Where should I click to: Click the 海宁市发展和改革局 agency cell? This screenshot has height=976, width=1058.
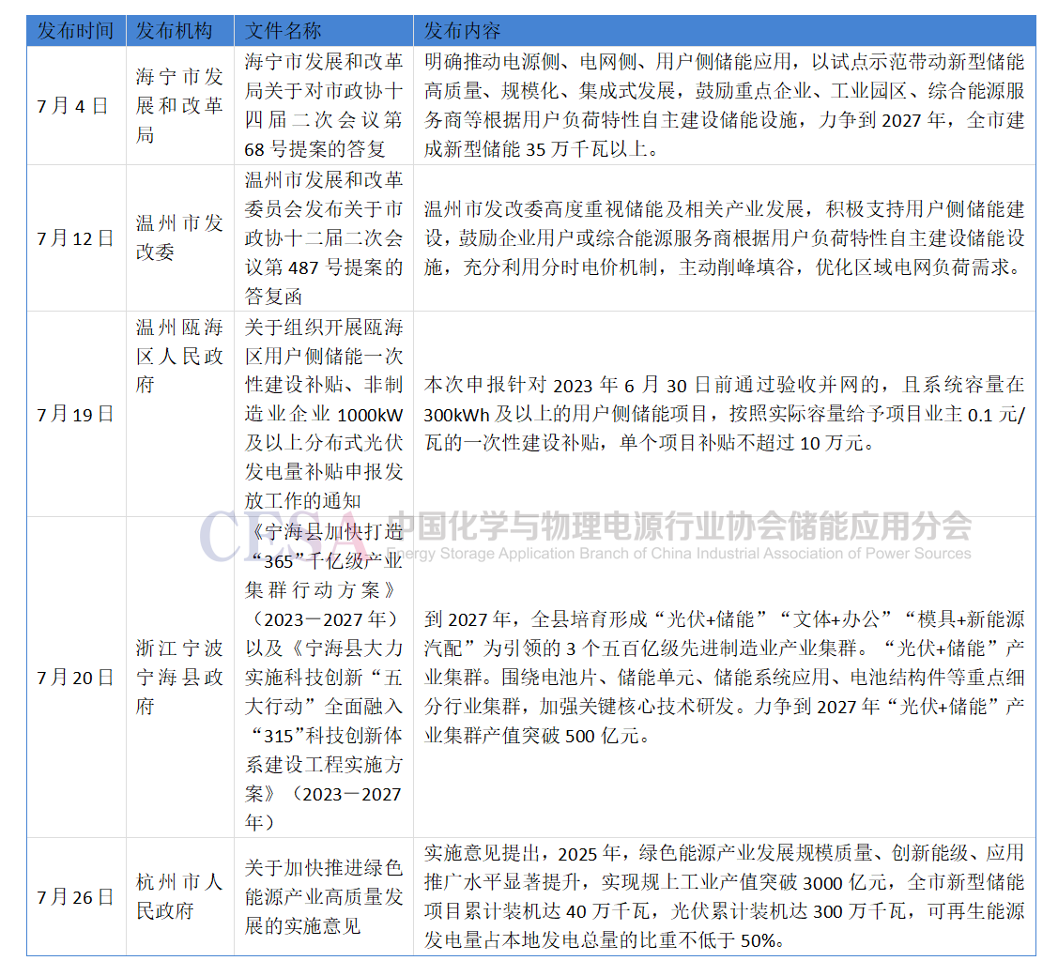[x=178, y=105]
